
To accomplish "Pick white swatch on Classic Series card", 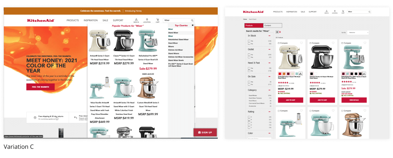I will point(316,74).
